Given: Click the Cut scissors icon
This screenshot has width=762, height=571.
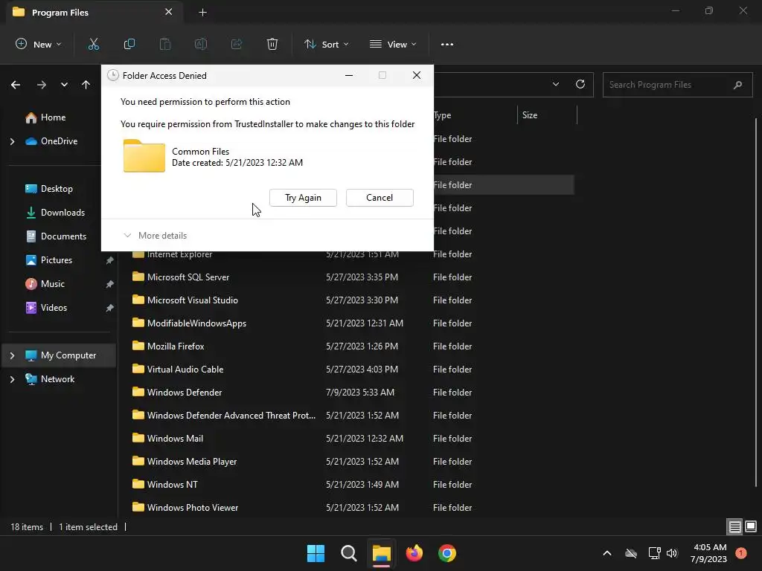Looking at the screenshot, I should point(93,44).
